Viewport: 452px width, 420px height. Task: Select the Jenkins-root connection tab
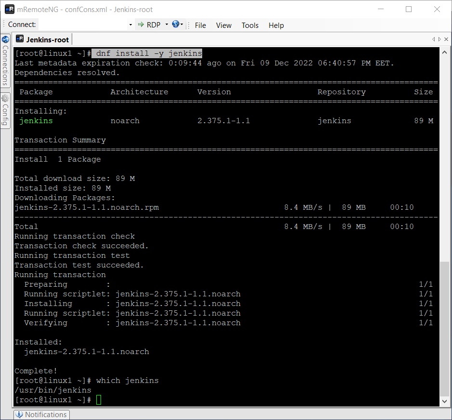[43, 39]
